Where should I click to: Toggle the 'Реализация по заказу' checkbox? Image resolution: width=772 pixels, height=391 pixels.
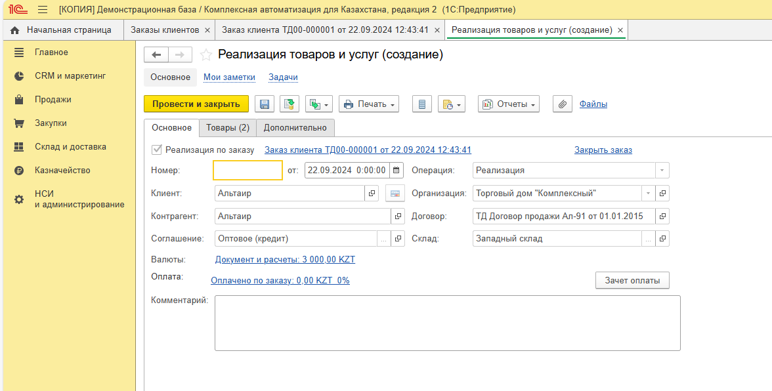(x=157, y=150)
